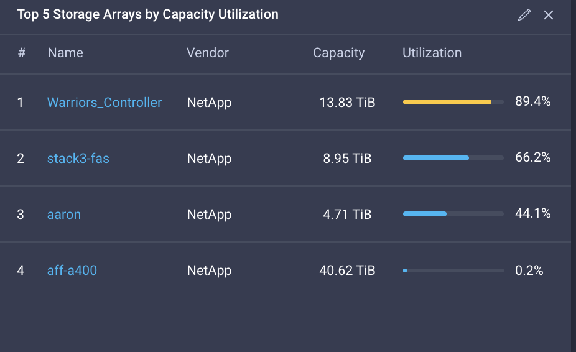This screenshot has width=576, height=352.
Task: Sort by the Utilization column header
Action: 432,53
